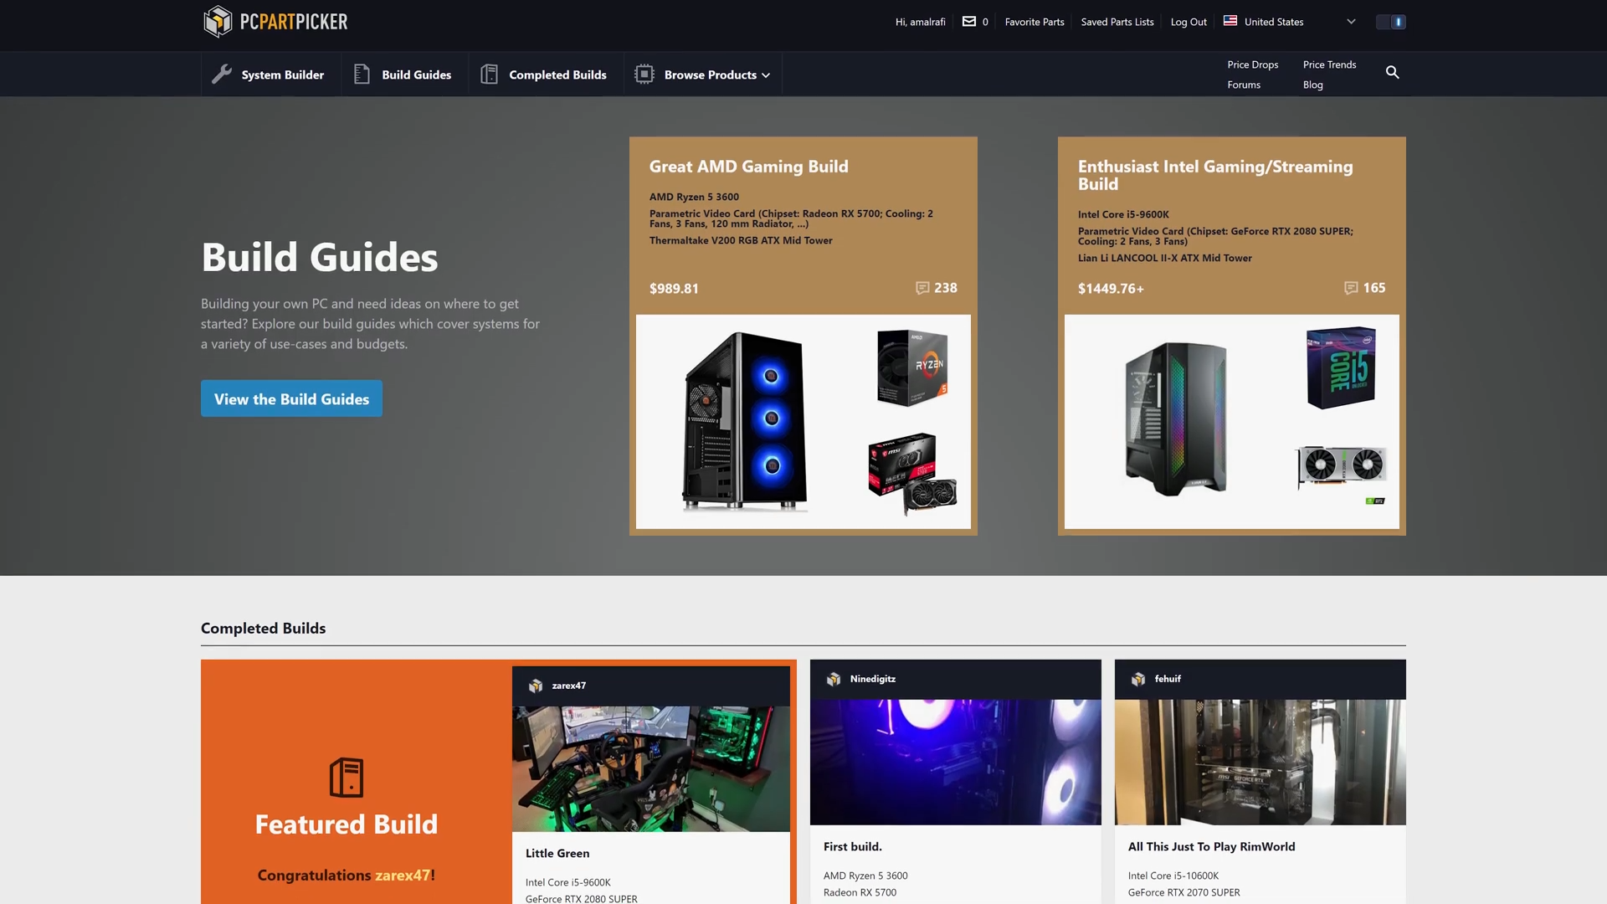
Task: Click Thermaltake V200 RGB ATX Mid Tower text
Action: (x=741, y=240)
